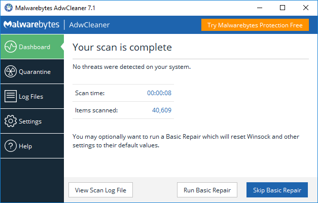Click the window title 'Malwarebytes AdwCleaner 7.1'
Image resolution: width=318 pixels, height=203 pixels.
coord(55,8)
